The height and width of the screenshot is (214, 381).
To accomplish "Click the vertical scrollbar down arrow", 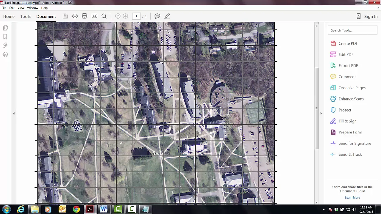I will 316,202.
